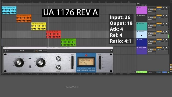Jump to previous locator arrow

tap(137, 5)
